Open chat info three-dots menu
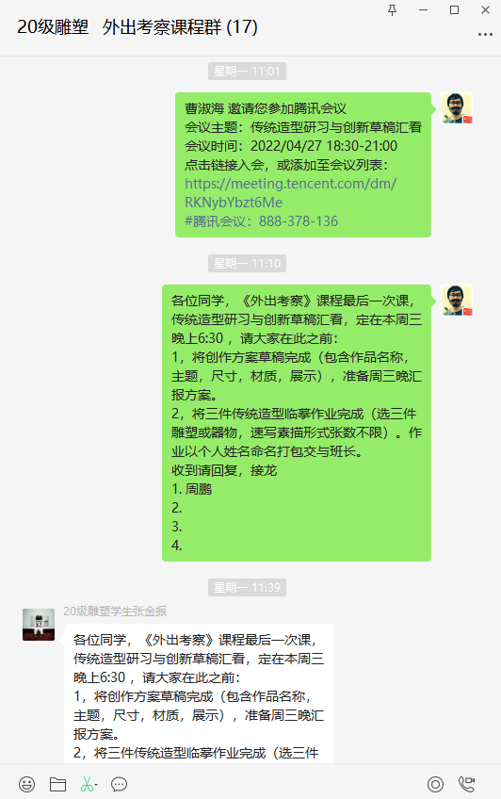This screenshot has width=501, height=799. tap(485, 35)
